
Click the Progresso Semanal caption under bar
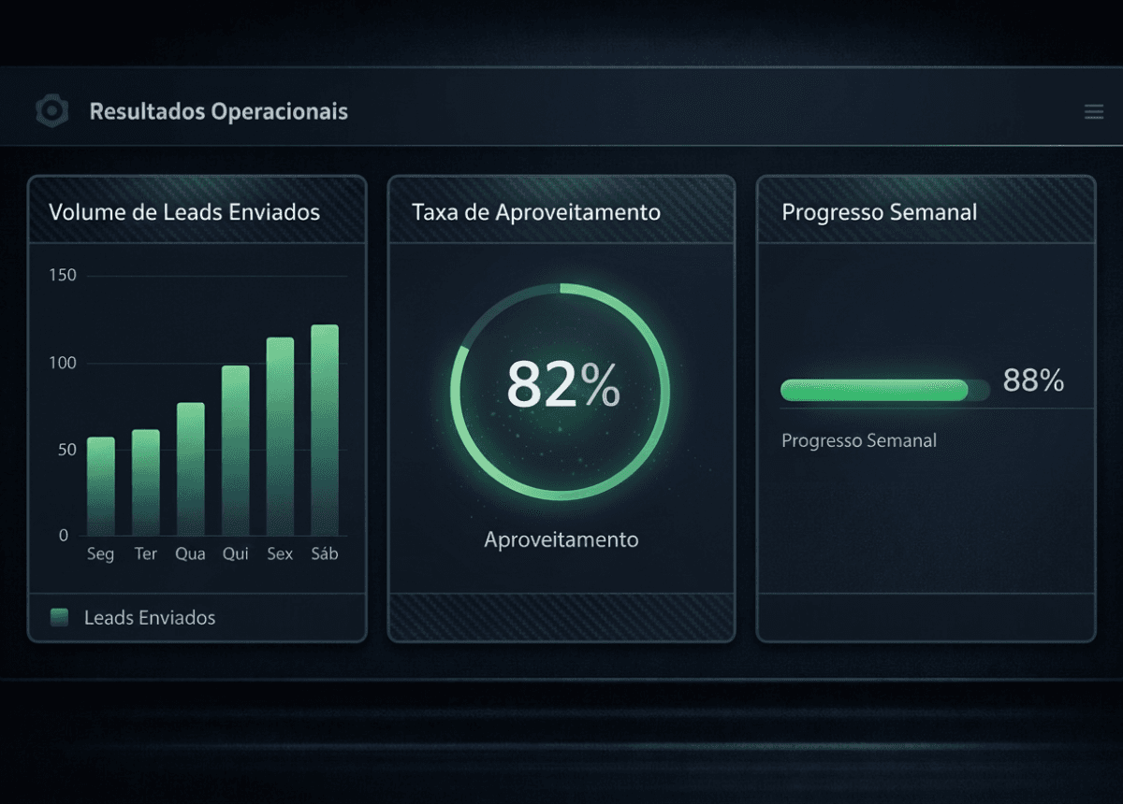tap(858, 440)
